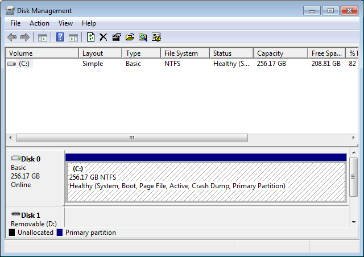Click the blue Primary partition legend swatch

[x=60, y=233]
